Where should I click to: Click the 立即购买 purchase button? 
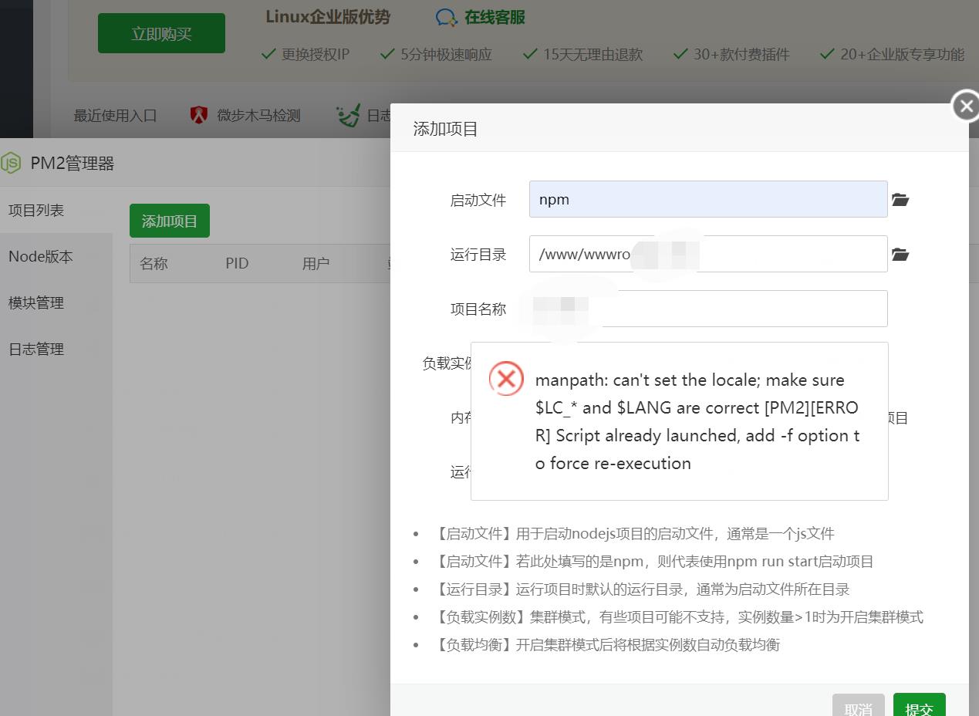tap(160, 33)
